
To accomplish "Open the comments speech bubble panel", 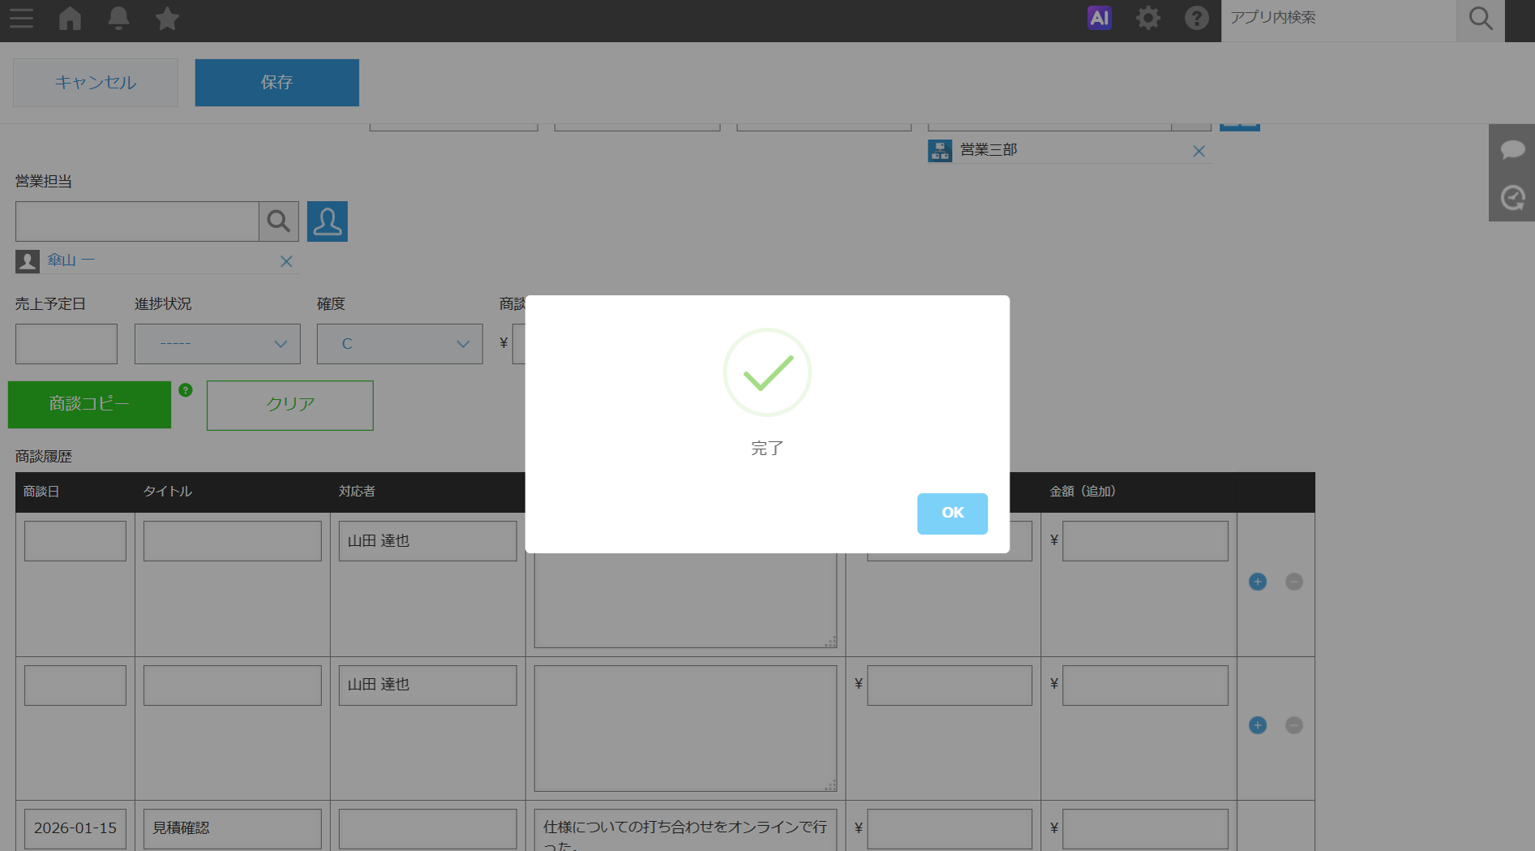I will pos(1512,149).
